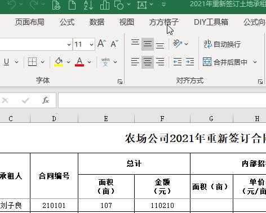The width and height of the screenshot is (266, 213).
Task: Open the DIY工具箱 tab
Action: tap(211, 22)
